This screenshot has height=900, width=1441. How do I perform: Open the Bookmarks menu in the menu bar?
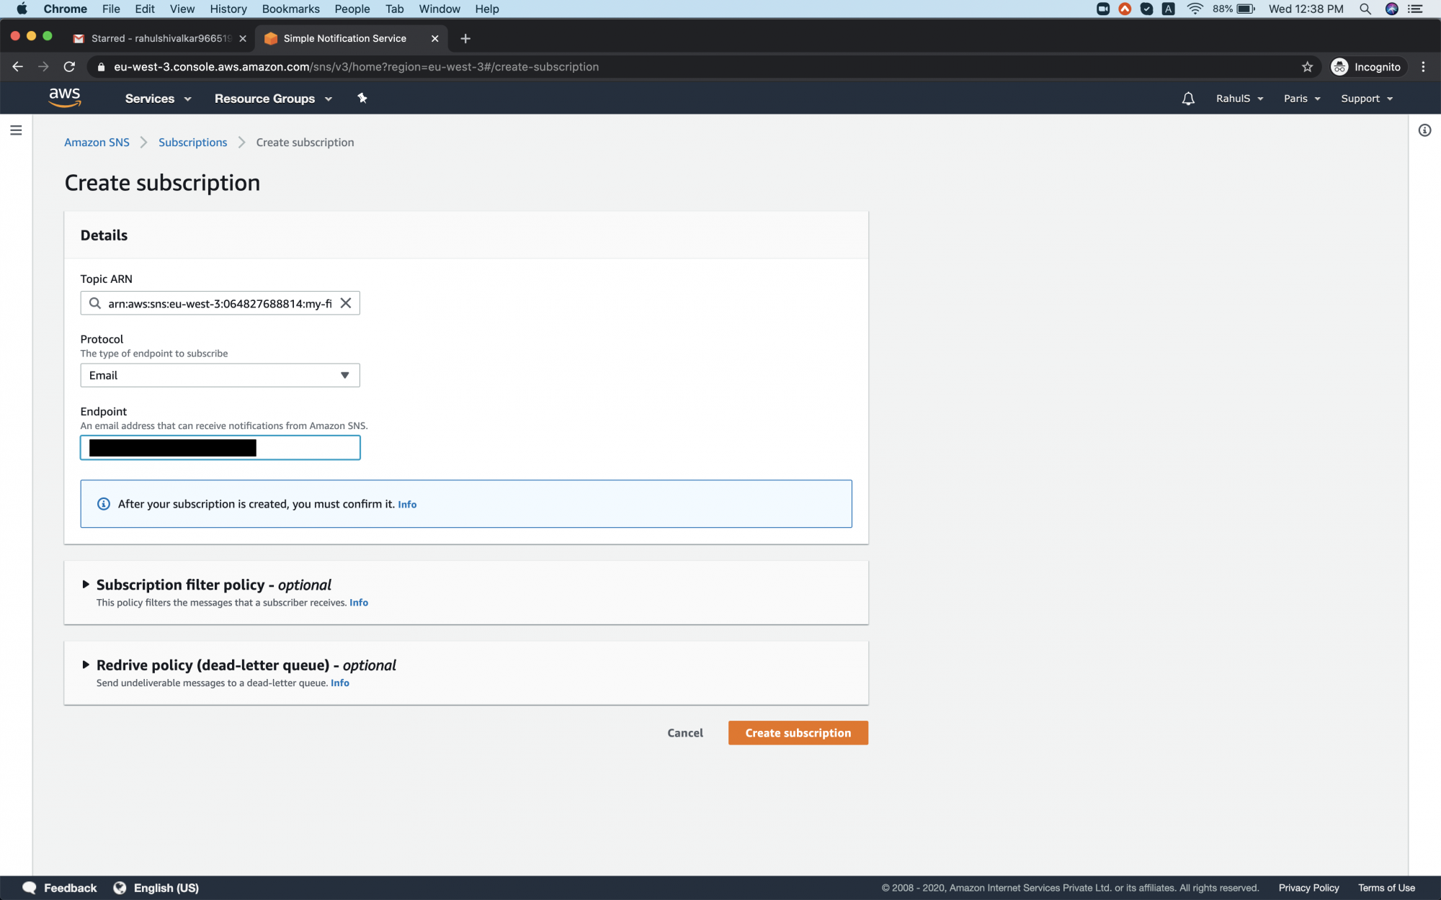point(290,9)
